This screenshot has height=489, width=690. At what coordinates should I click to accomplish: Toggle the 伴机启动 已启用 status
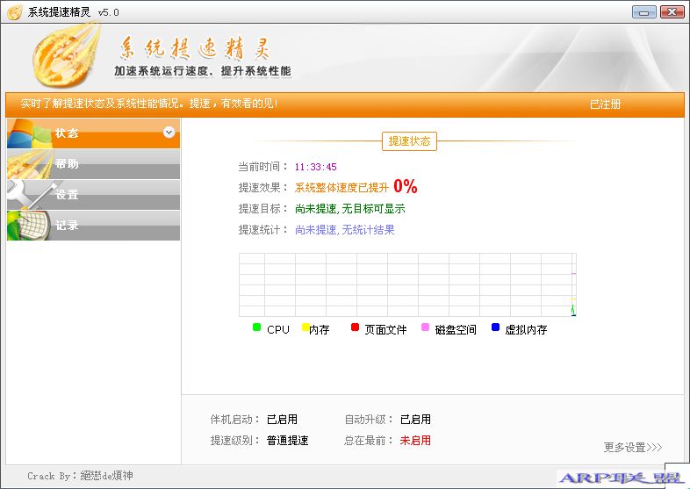pyautogui.click(x=282, y=420)
